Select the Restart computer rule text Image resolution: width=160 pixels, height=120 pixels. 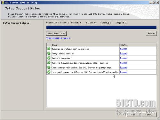tap(61, 58)
